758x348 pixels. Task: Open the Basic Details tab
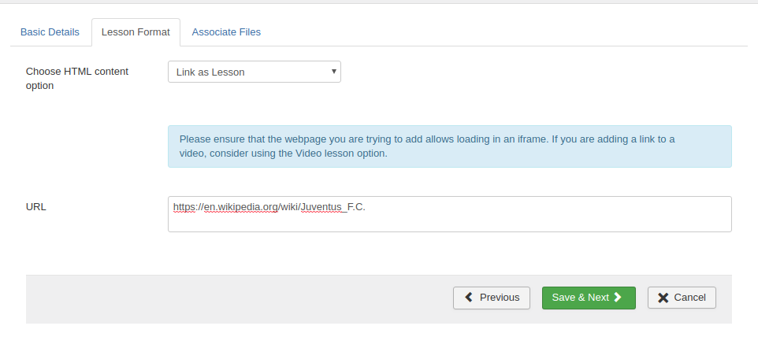click(x=50, y=32)
